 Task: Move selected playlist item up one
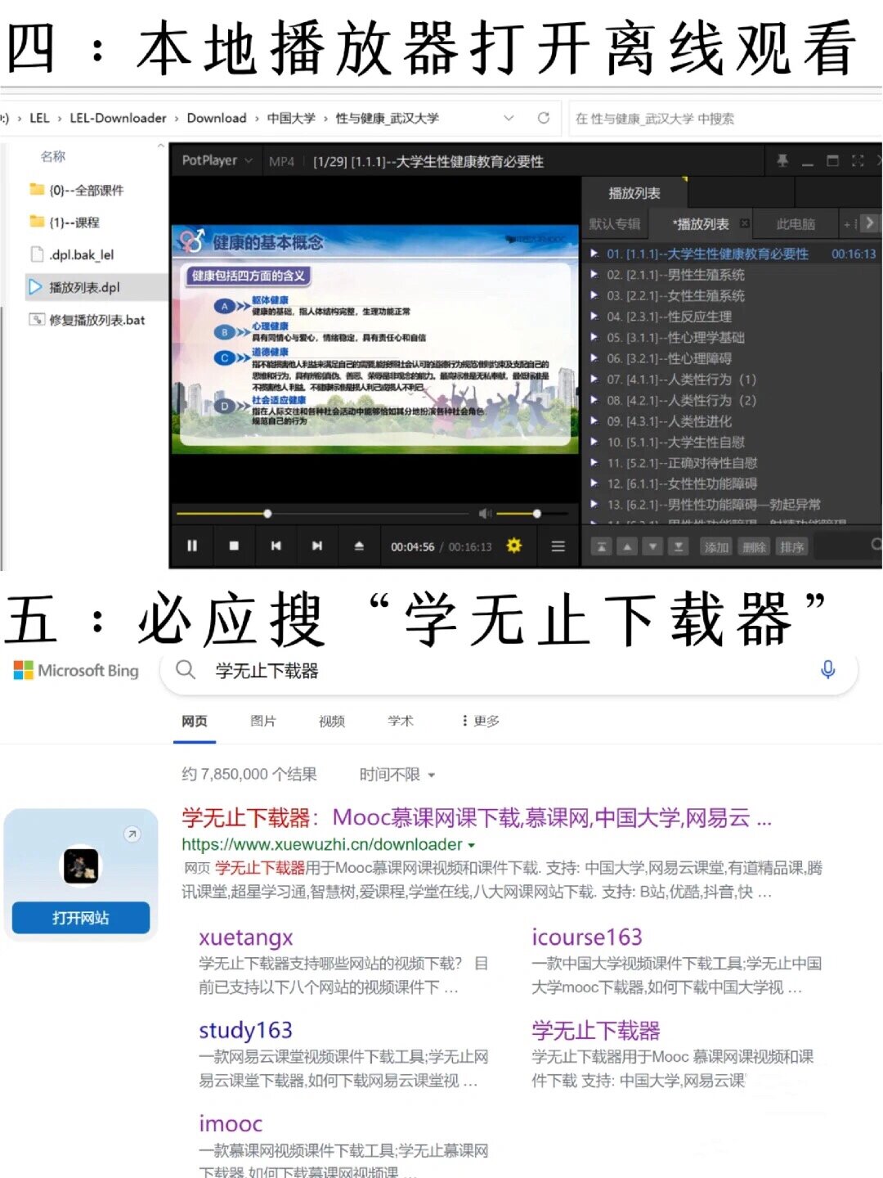point(627,546)
